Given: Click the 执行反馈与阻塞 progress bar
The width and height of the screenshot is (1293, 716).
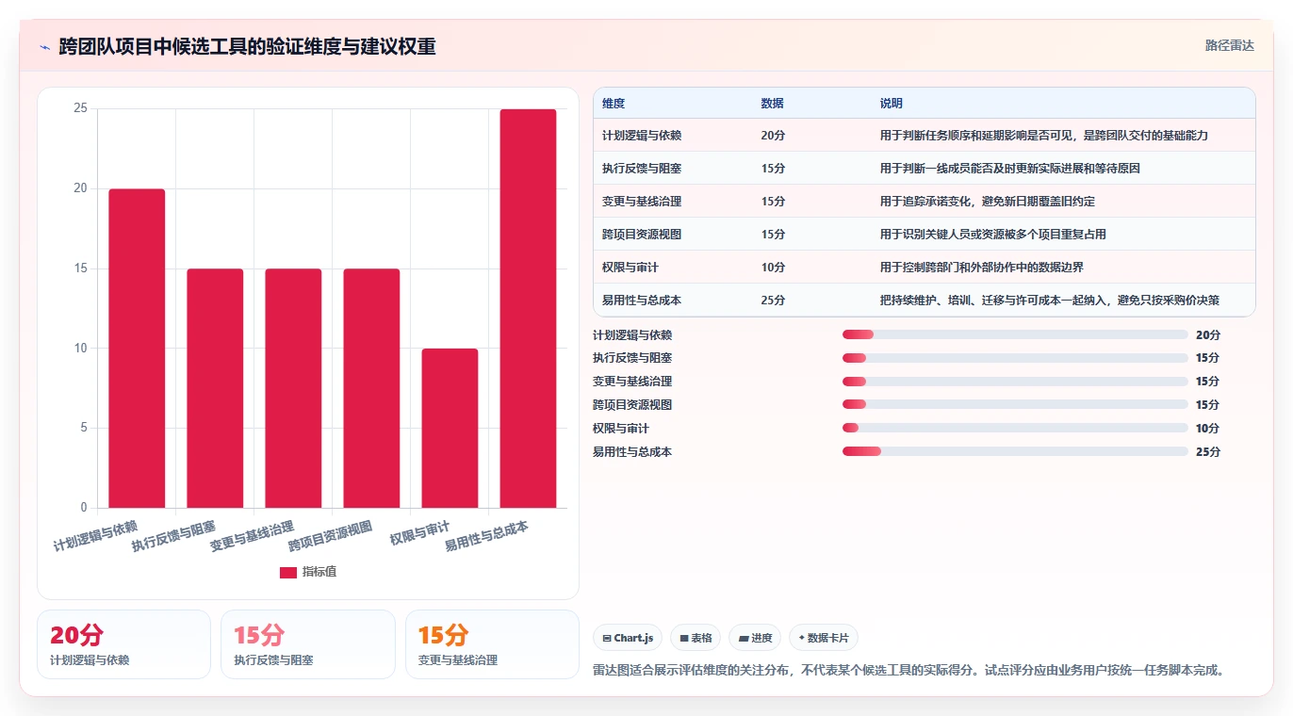Looking at the screenshot, I should coord(1015,358).
